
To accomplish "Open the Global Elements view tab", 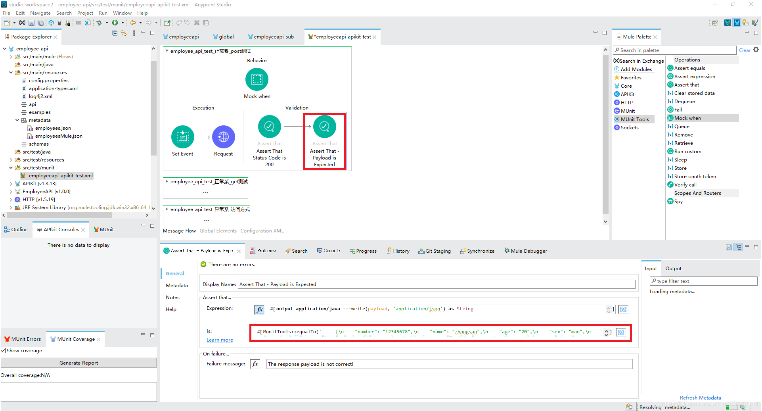I will coord(218,231).
